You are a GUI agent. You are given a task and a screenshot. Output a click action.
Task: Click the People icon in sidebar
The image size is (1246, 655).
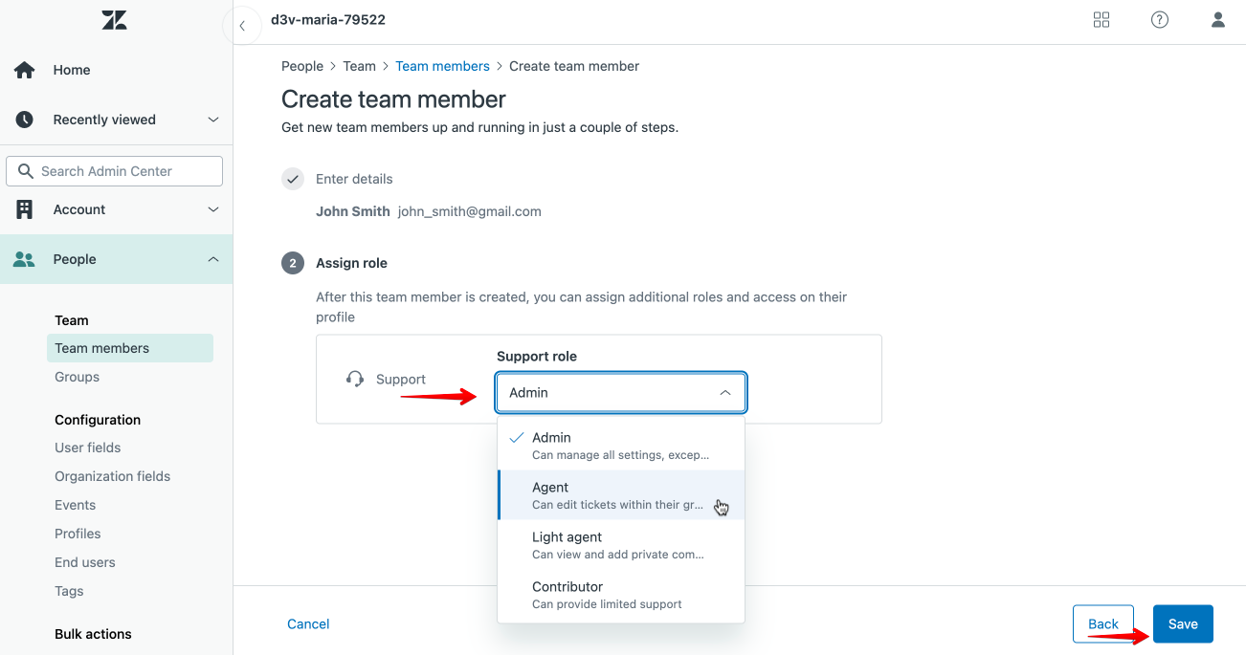tap(25, 259)
